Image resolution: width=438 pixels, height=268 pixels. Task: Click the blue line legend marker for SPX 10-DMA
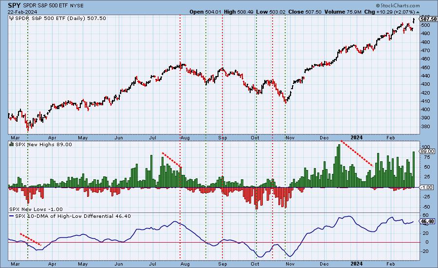(x=12, y=216)
